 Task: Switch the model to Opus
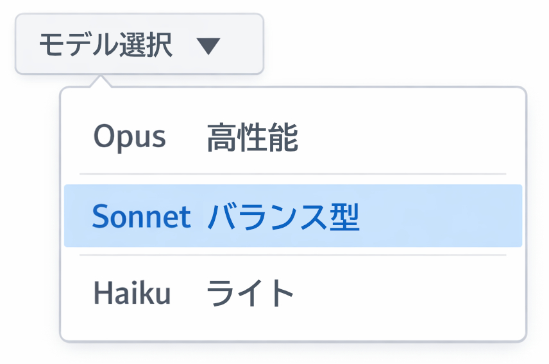(x=292, y=138)
